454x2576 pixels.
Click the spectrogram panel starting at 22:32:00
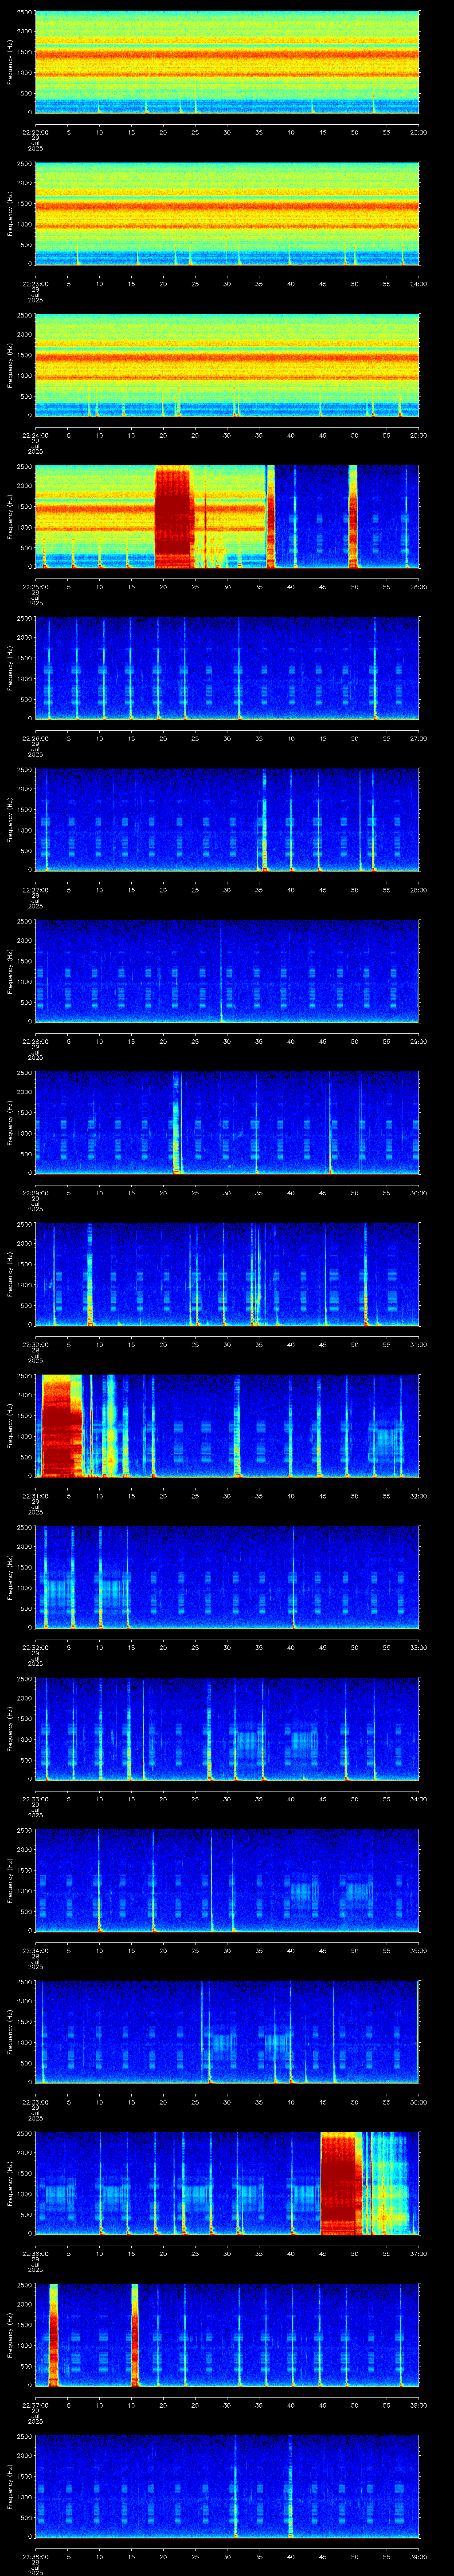pyautogui.click(x=227, y=1577)
